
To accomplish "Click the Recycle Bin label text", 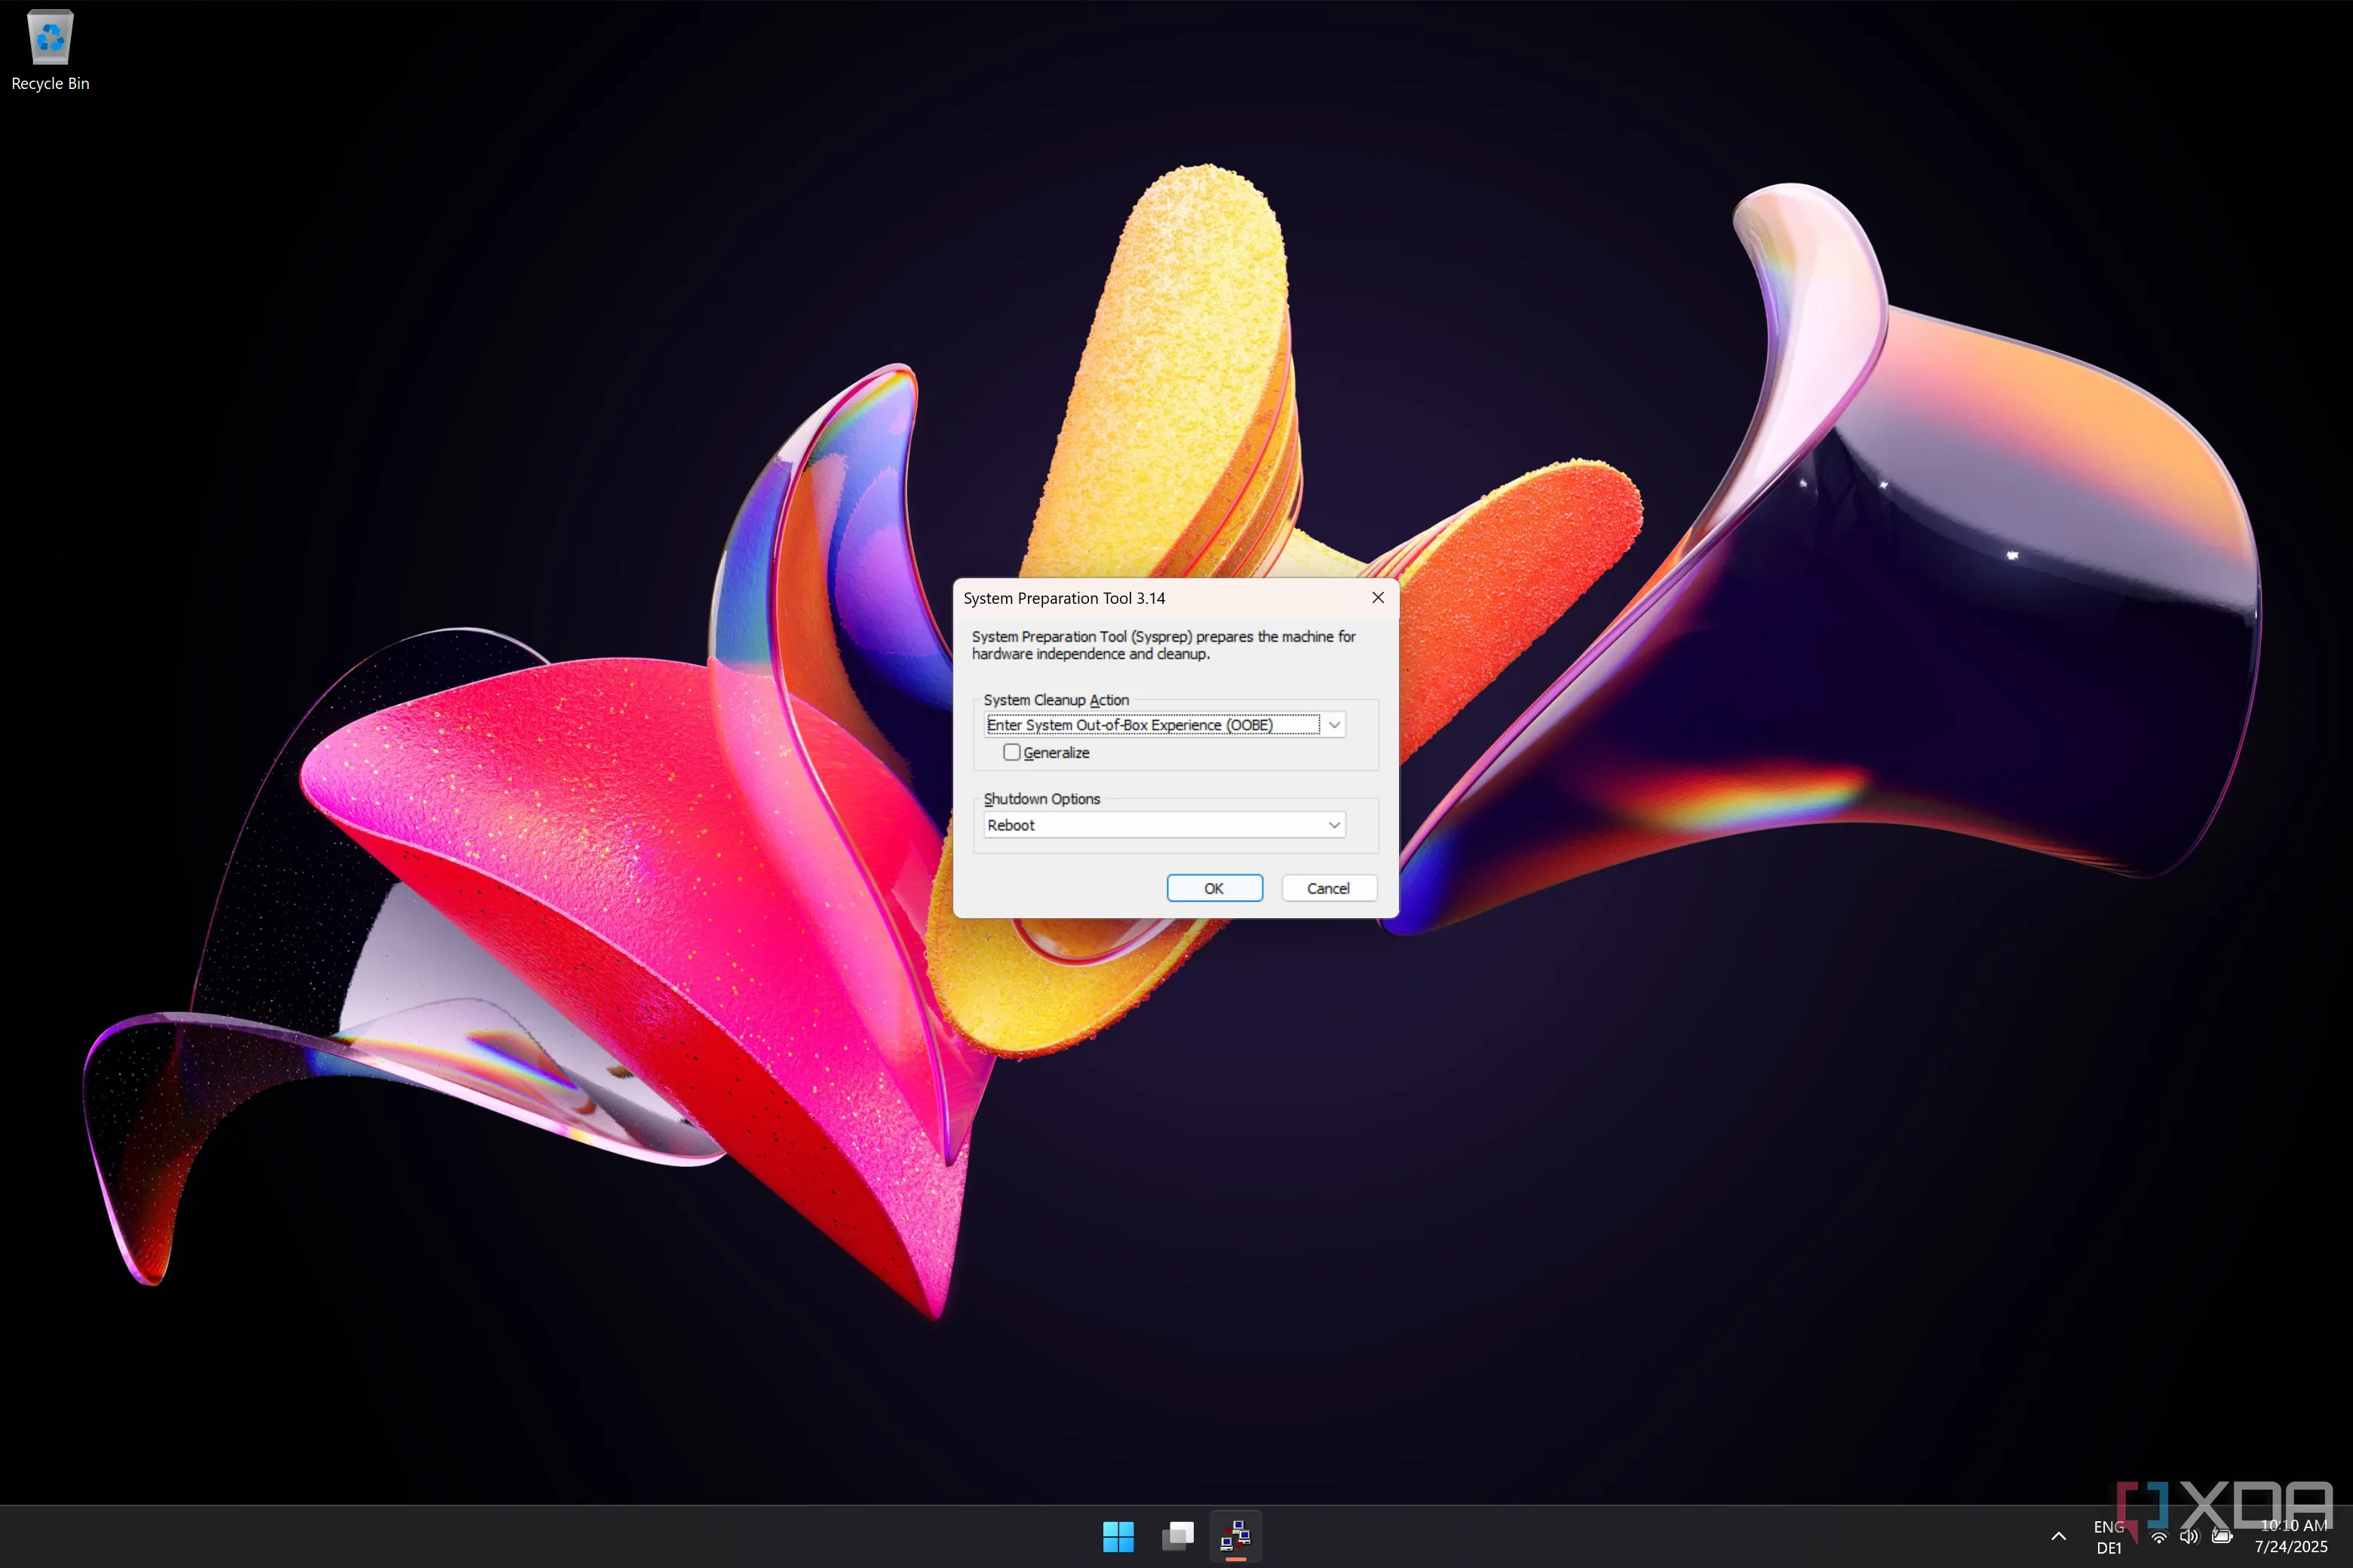I will click(x=50, y=84).
